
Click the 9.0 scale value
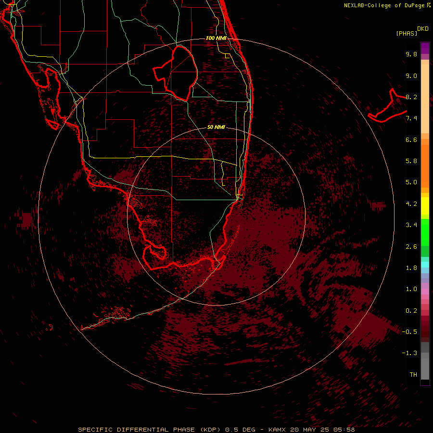(411, 76)
